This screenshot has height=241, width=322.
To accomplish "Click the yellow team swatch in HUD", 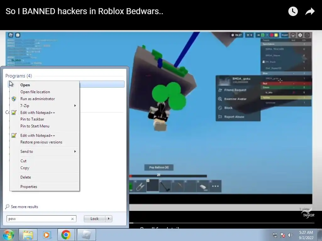I will 276,35.
